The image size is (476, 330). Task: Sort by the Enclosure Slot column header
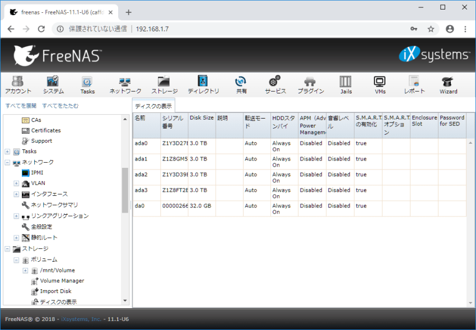pos(424,126)
